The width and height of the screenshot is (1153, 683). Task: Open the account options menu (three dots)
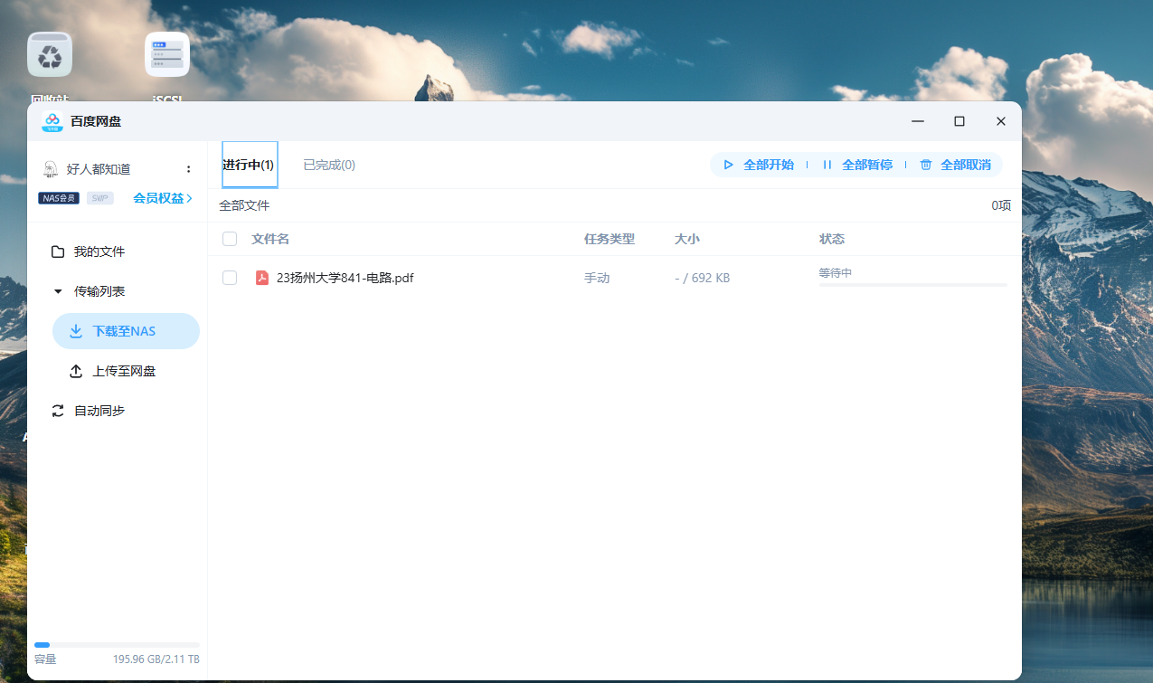click(188, 168)
